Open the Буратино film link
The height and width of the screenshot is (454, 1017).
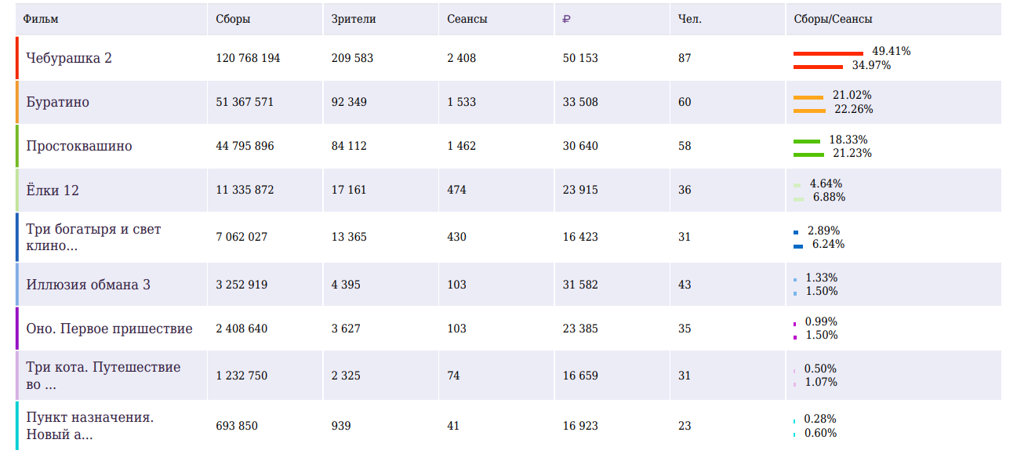click(57, 102)
